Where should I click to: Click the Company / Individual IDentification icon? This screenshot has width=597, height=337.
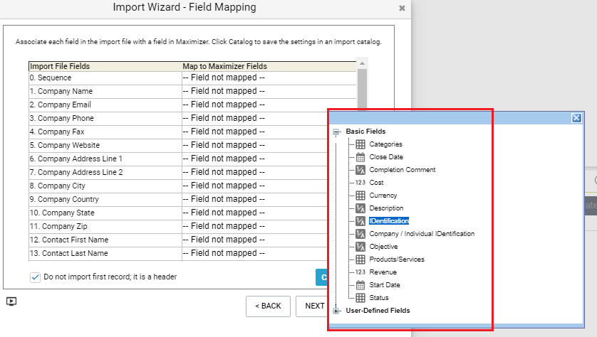tap(360, 234)
